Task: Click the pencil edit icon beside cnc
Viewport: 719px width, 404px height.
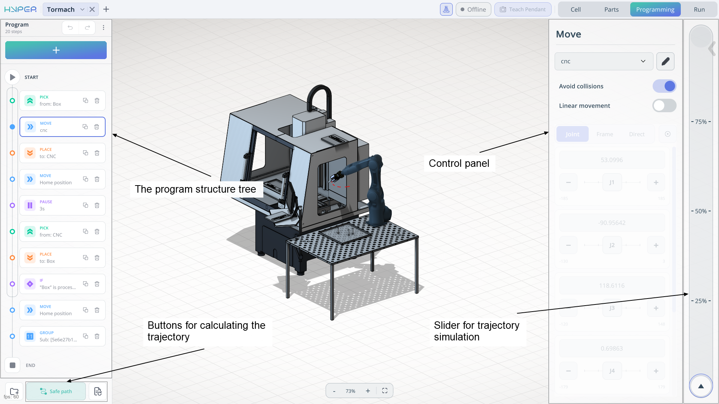Action: 665,61
